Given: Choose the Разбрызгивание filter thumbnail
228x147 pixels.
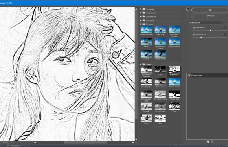Looking at the screenshot, I should (x=174, y=42).
